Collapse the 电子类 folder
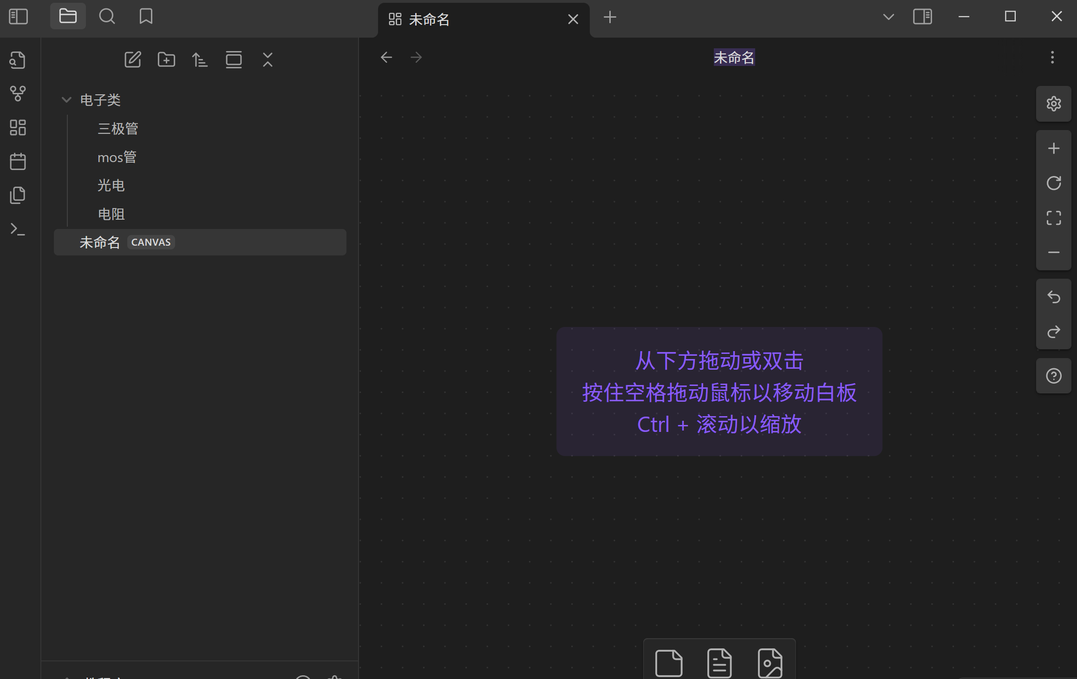Image resolution: width=1077 pixels, height=679 pixels. tap(66, 100)
